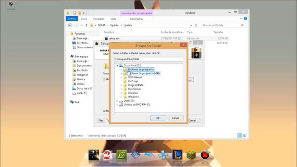Collapse the Disco local (C:) node

[x=117, y=65]
